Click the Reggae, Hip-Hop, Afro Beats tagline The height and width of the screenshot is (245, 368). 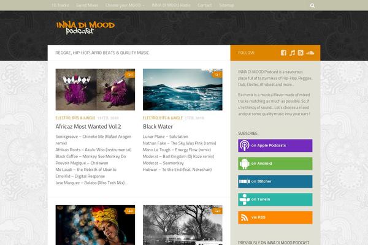click(x=102, y=53)
